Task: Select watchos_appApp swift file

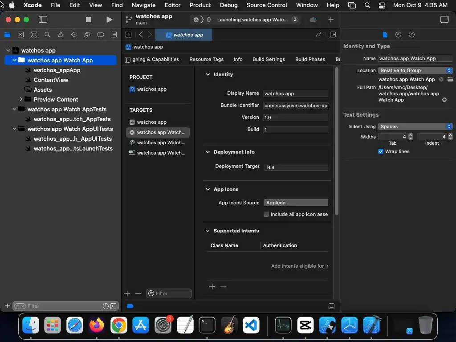Action: coord(57,70)
